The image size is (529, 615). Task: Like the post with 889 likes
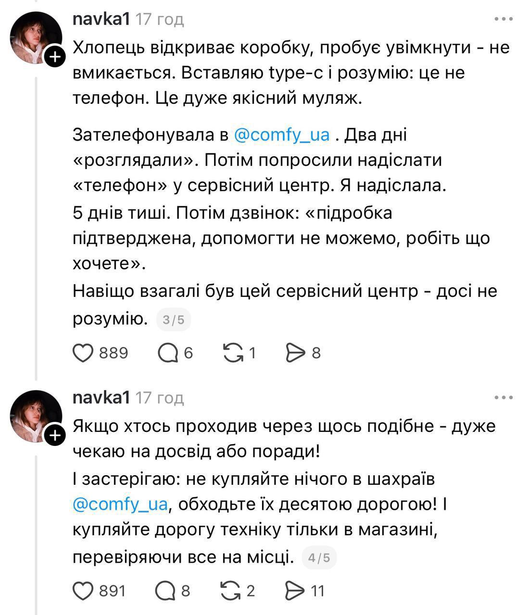(83, 353)
